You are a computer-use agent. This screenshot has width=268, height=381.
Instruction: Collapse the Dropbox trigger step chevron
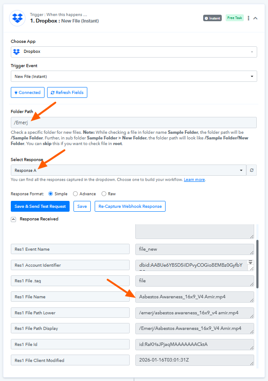(255, 18)
